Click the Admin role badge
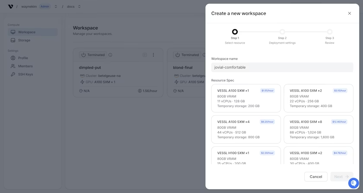The image size is (363, 193). click(x=45, y=6)
